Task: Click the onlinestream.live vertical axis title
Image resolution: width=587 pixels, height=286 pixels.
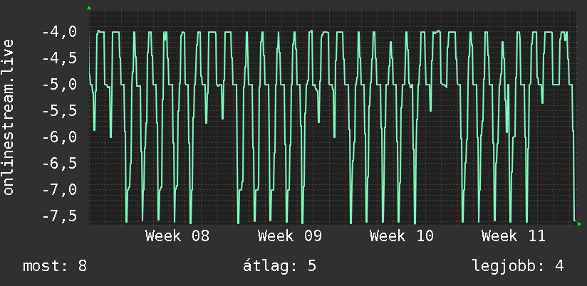Action: (x=9, y=117)
